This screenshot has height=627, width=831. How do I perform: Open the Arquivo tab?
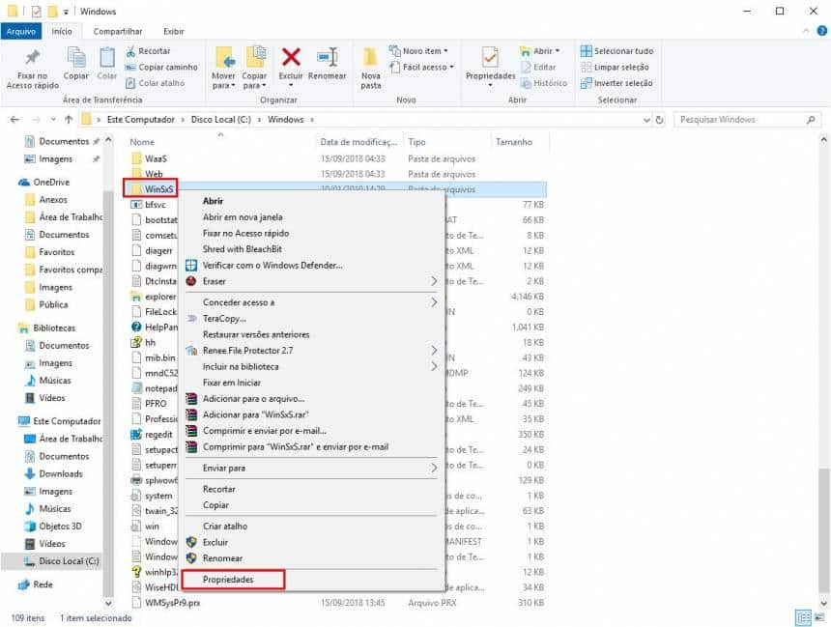20,31
